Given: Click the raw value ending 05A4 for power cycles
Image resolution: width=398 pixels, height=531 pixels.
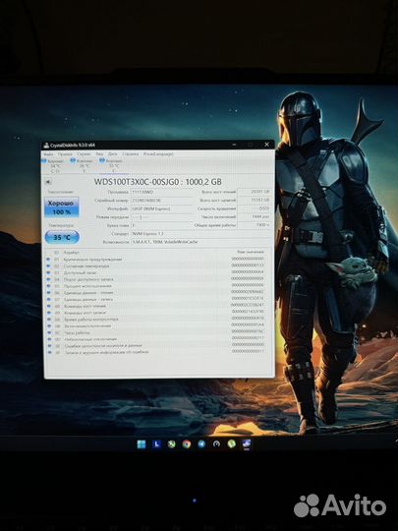Looking at the screenshot, I should pos(248,324).
